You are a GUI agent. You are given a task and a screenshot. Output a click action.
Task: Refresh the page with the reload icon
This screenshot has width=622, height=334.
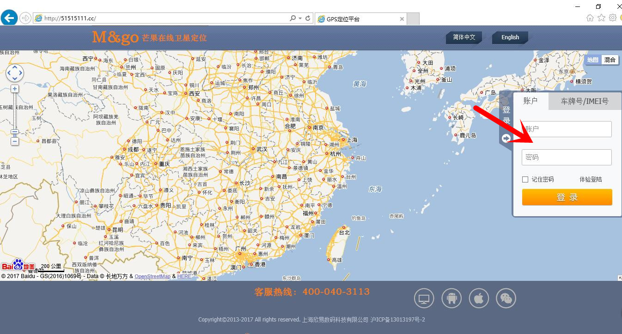pos(308,18)
